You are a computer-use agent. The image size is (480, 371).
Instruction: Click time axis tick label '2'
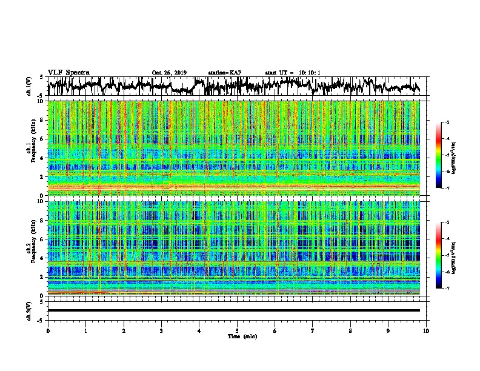click(x=124, y=331)
